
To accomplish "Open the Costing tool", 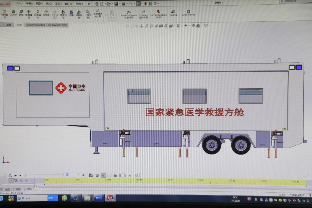I will click(173, 13).
